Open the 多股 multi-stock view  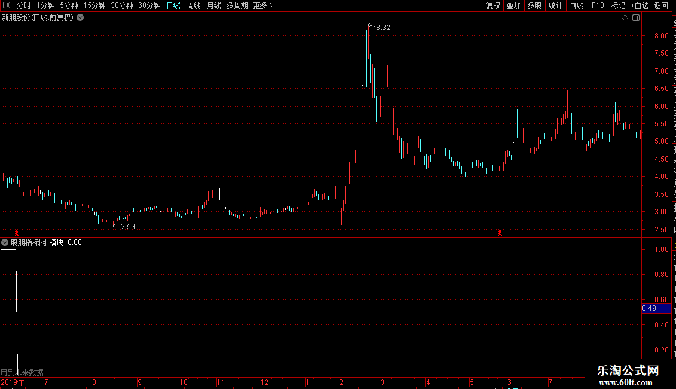pos(534,5)
